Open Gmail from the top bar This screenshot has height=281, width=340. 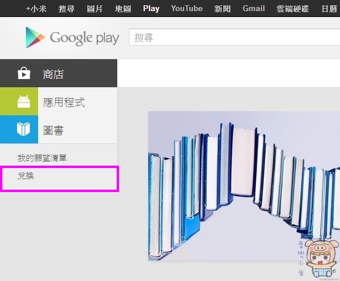[253, 8]
